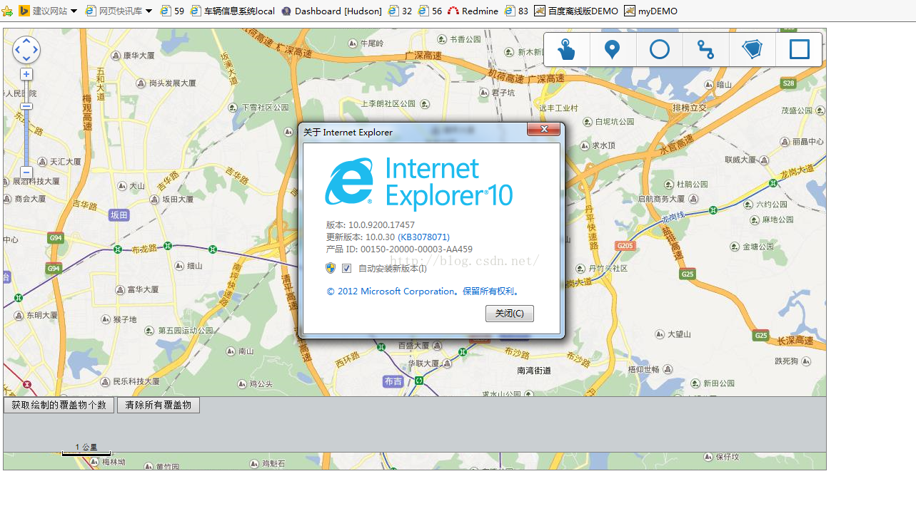Screen dimensions: 916x506
Task: Expand the 网页快讯库 dropdown arrow
Action: tap(149, 11)
